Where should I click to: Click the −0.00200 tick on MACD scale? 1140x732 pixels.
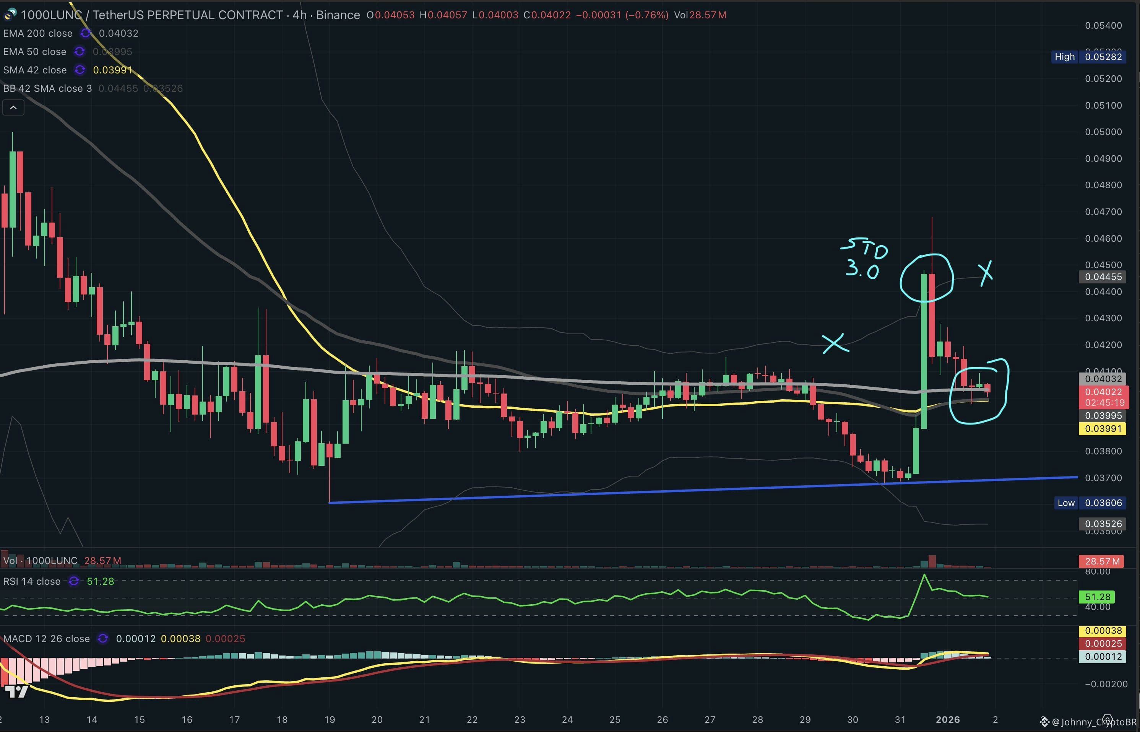[1106, 684]
